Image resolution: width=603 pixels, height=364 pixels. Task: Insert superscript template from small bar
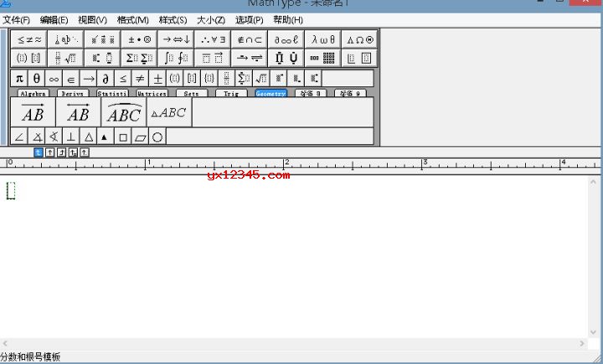[x=279, y=79]
